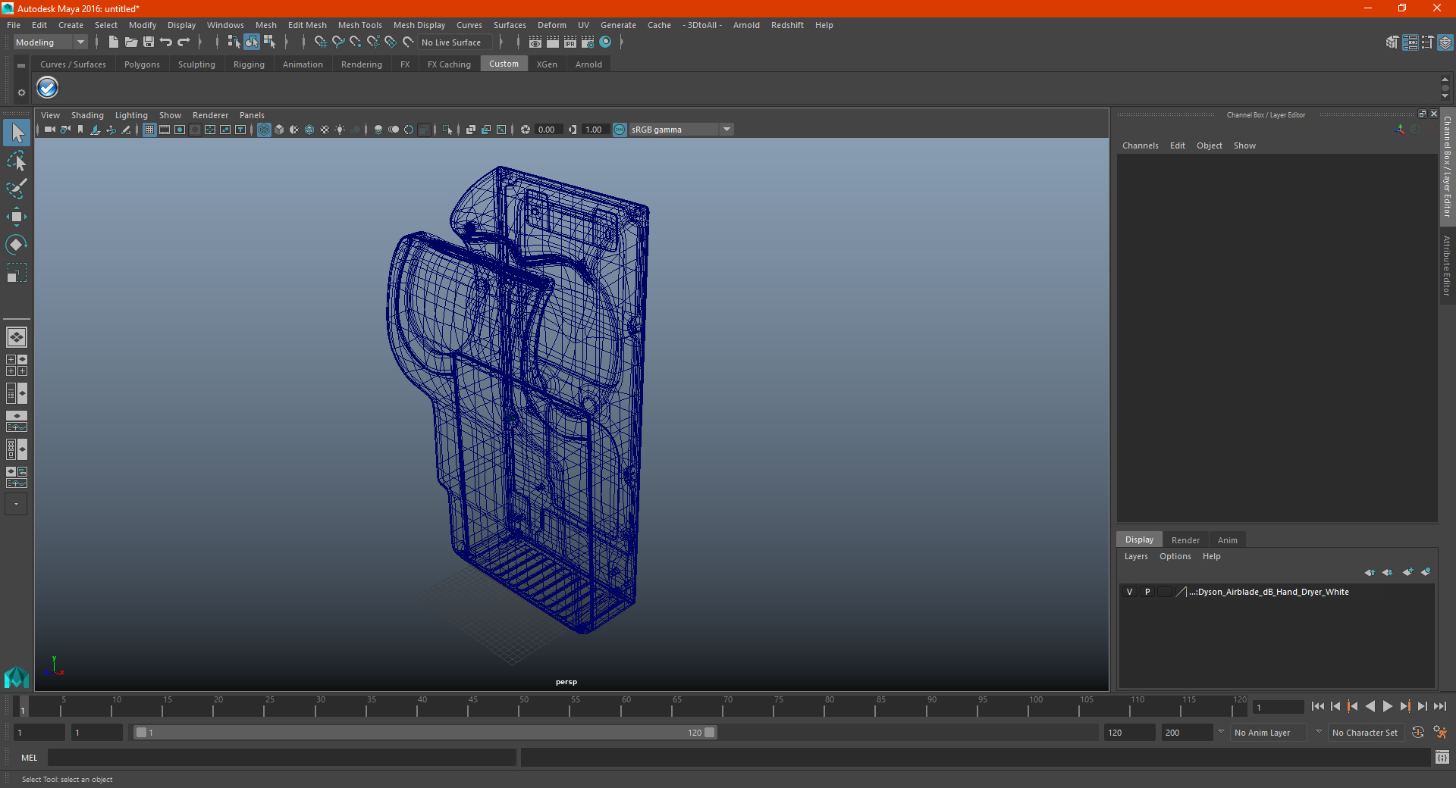The width and height of the screenshot is (1456, 788).
Task: Open the layer editor Options menu
Action: pos(1175,556)
